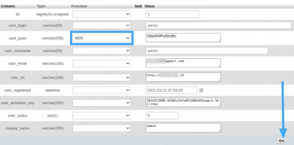Open the Function dropdown for user_email
Viewport: 294px width, 145px height.
point(101,63)
